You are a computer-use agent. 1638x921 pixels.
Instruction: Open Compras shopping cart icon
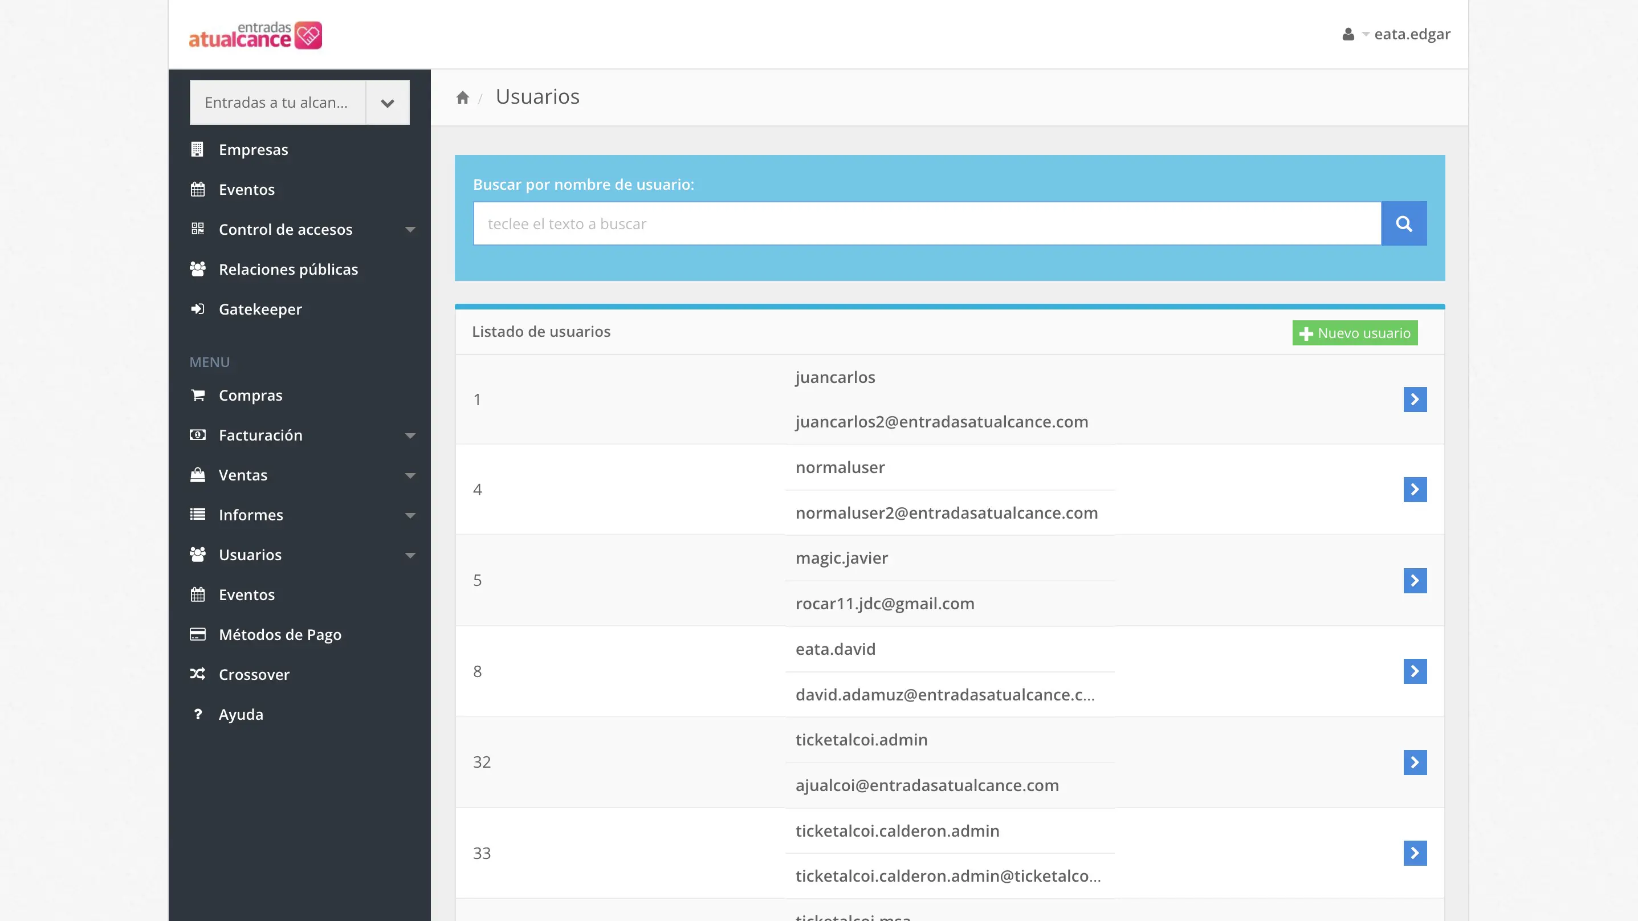tap(197, 395)
